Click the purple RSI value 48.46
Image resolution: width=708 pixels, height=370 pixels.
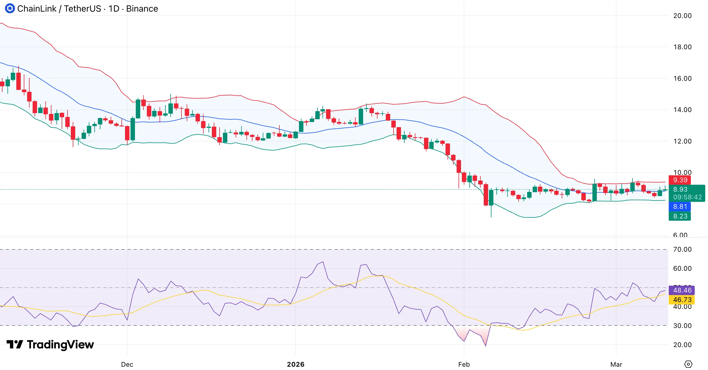click(x=682, y=290)
